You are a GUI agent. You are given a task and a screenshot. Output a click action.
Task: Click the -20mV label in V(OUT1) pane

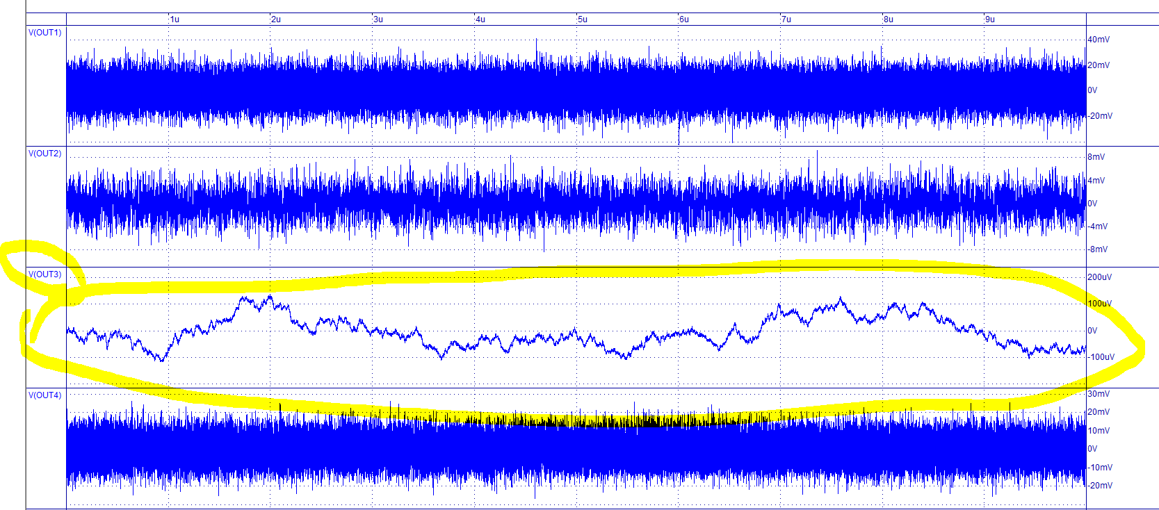point(1100,116)
